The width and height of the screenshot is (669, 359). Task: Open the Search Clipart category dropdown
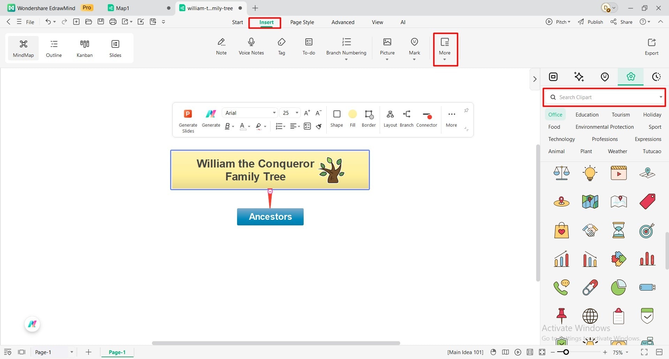(660, 97)
